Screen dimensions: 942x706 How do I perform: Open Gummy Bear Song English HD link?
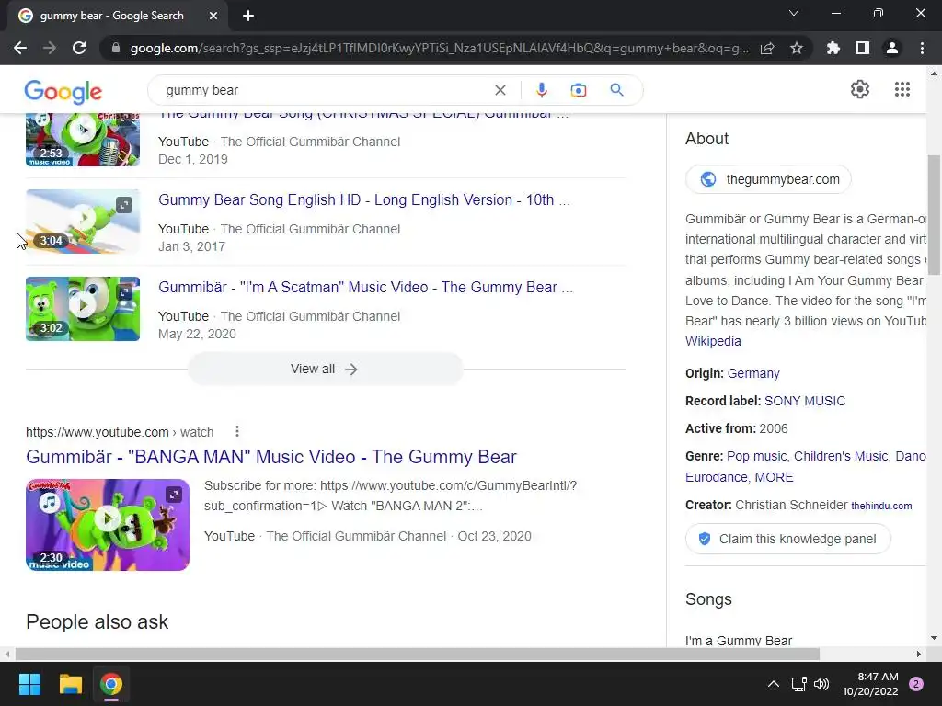364,199
